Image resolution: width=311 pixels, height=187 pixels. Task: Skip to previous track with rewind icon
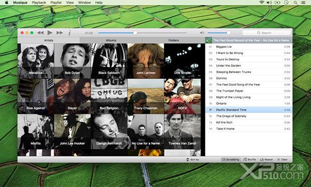coord(40,33)
